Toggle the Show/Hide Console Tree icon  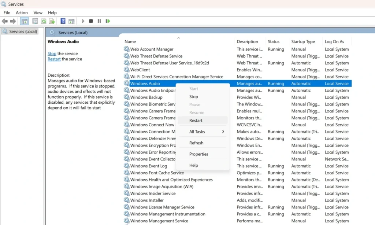[x=24, y=21]
